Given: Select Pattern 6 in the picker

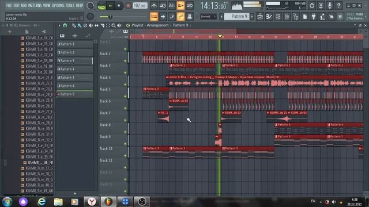Looking at the screenshot, I should click(x=75, y=86).
